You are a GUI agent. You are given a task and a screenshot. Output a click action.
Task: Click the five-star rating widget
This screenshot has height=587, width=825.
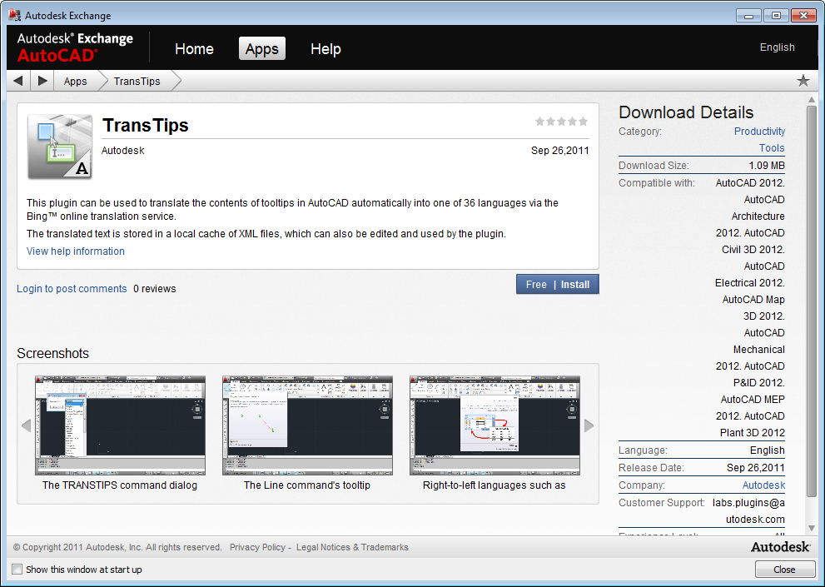click(x=561, y=122)
